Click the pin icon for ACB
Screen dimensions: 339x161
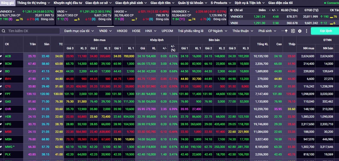(1, 56)
